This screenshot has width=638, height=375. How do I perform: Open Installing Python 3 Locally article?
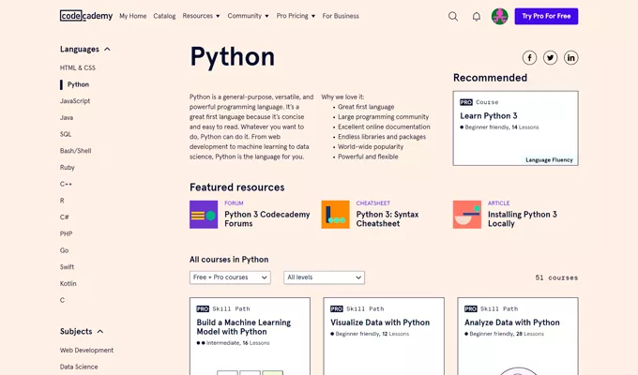[523, 218]
